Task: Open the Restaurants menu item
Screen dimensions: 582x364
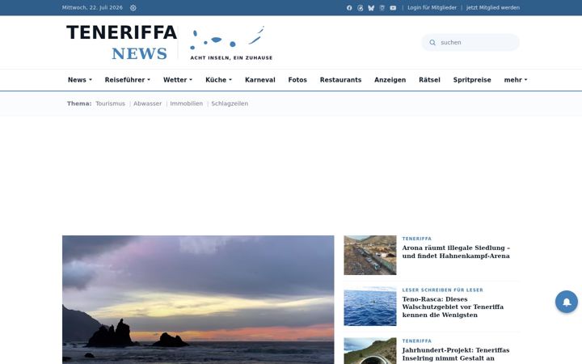Action: 341,80
